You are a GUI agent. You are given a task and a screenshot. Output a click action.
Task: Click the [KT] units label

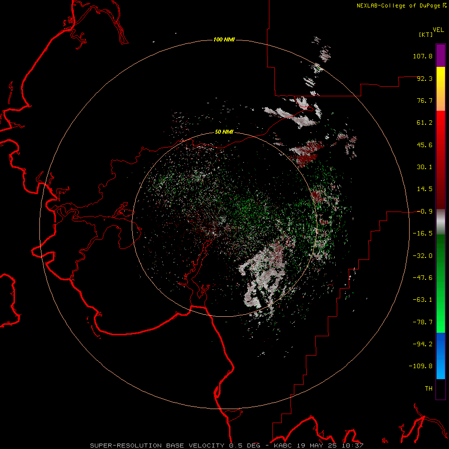point(426,34)
